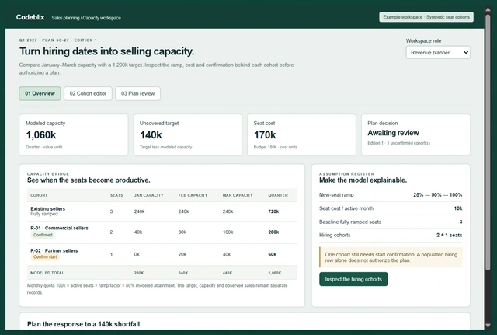Open the Workspace role dropdown

coord(438,53)
